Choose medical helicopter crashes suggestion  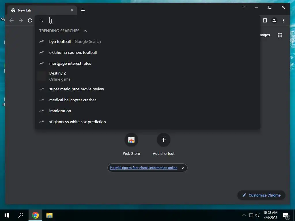[x=147, y=100]
